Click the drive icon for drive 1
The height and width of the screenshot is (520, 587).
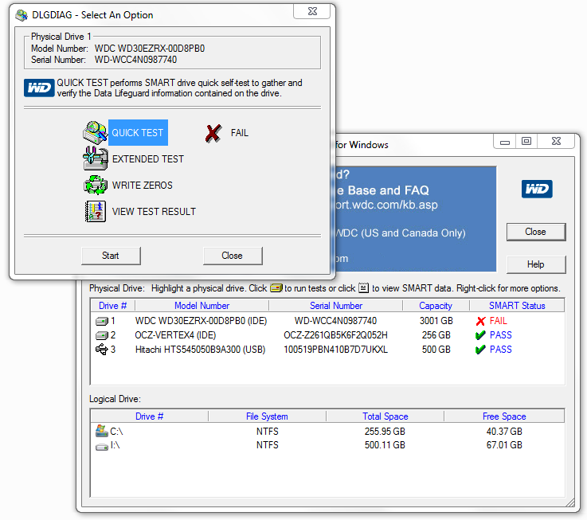point(101,321)
